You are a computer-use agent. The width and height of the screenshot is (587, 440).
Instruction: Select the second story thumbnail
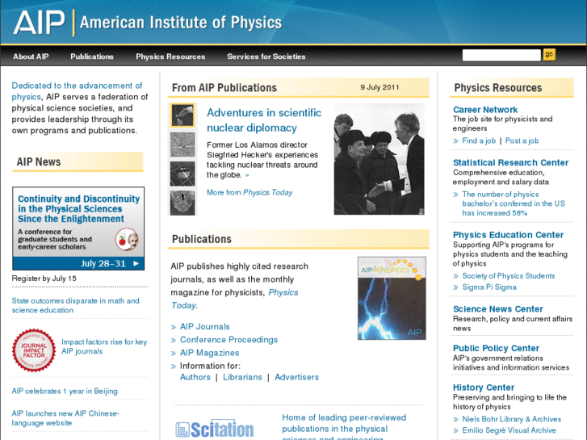tap(182, 145)
